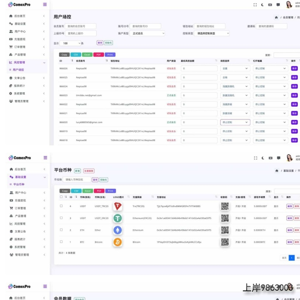Click admin avatar on 用户场控 page header
Viewport: 300px width, 300px height.
pyautogui.click(x=289, y=4)
